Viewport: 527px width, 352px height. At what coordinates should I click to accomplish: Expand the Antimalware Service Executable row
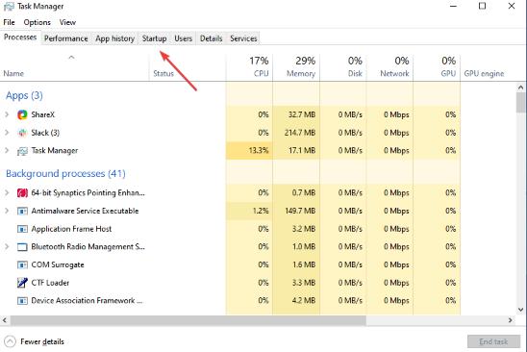[7, 211]
